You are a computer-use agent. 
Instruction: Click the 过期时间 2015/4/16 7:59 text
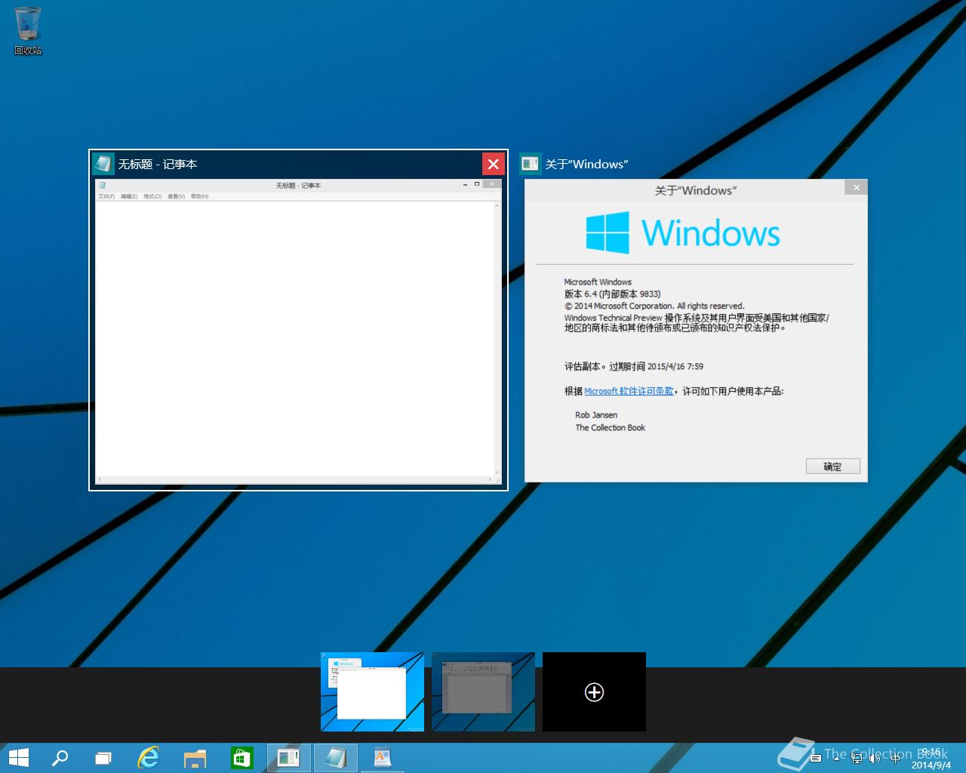tap(656, 366)
